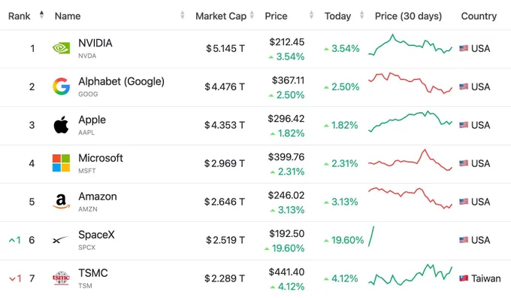Click the TSMC logo icon

point(62,278)
